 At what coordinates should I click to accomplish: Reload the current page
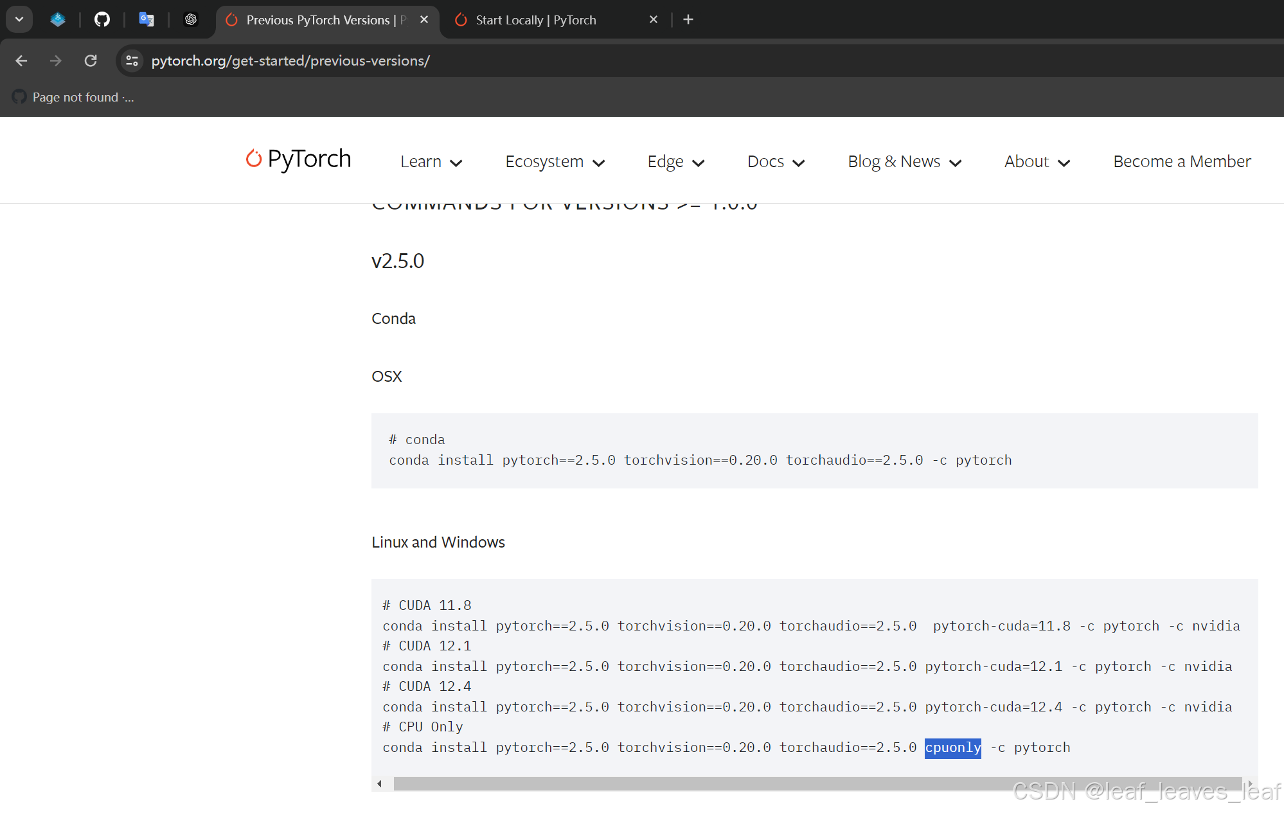click(x=91, y=60)
